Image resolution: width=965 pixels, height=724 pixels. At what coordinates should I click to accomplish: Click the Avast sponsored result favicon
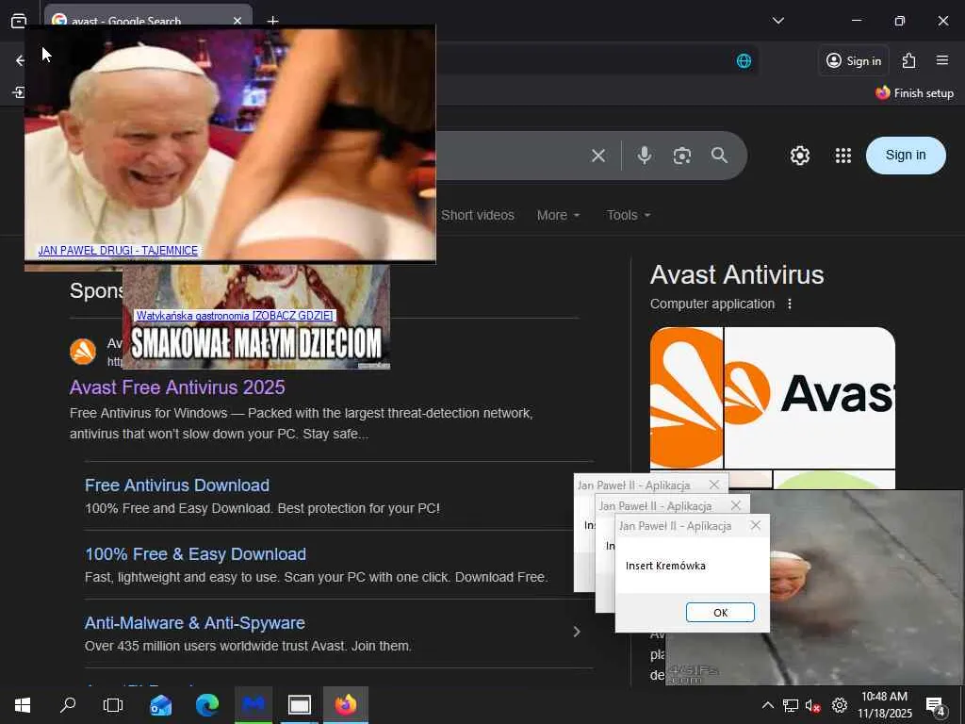coord(83,352)
